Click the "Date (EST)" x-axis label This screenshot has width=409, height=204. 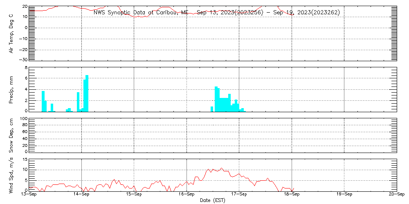point(212,200)
